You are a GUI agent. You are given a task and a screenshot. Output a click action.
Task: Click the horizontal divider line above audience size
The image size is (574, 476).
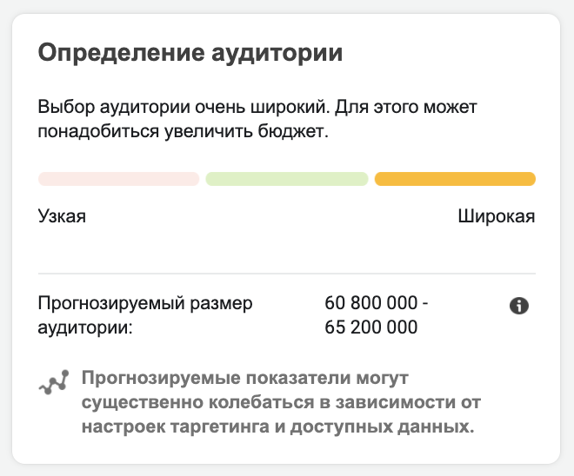(x=287, y=273)
